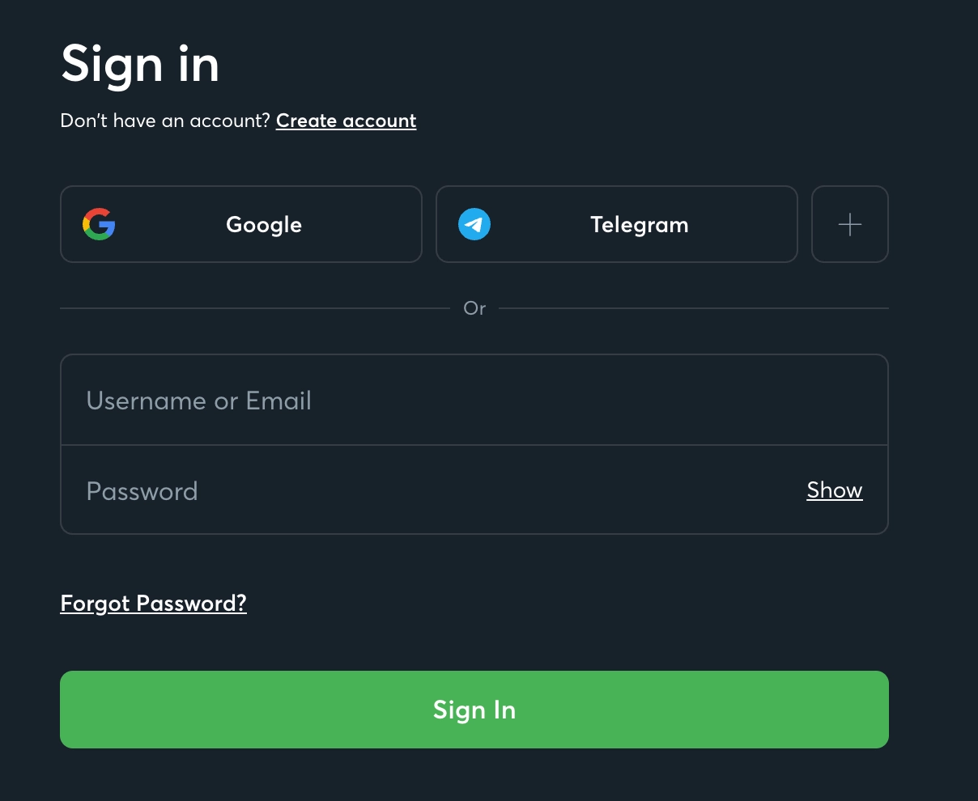The width and height of the screenshot is (978, 801).
Task: Click the "Password" placeholder text
Action: tap(142, 491)
